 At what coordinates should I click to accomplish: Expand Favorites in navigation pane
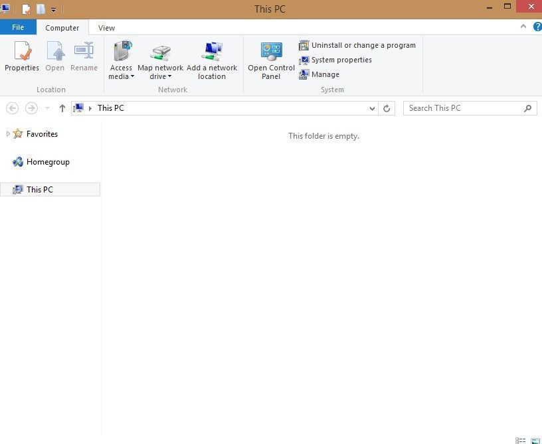pyautogui.click(x=8, y=134)
